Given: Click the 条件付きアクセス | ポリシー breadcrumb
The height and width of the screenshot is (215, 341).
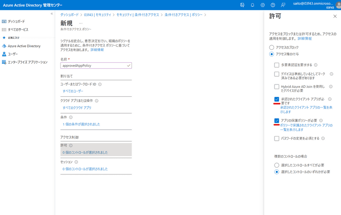Looking at the screenshot, I should coord(184,15).
